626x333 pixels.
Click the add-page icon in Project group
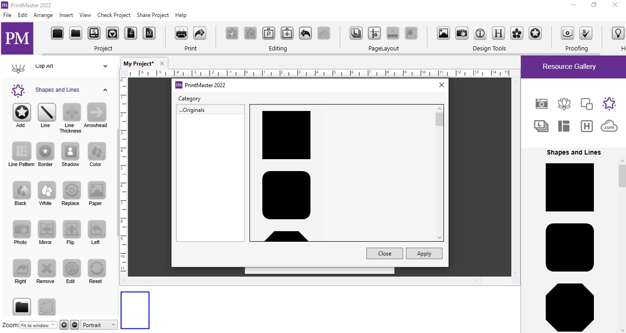coord(131,33)
